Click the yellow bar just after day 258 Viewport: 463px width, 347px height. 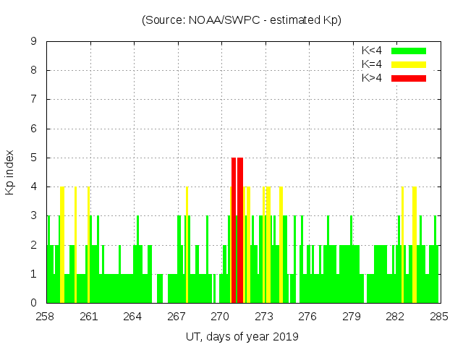click(x=62, y=244)
